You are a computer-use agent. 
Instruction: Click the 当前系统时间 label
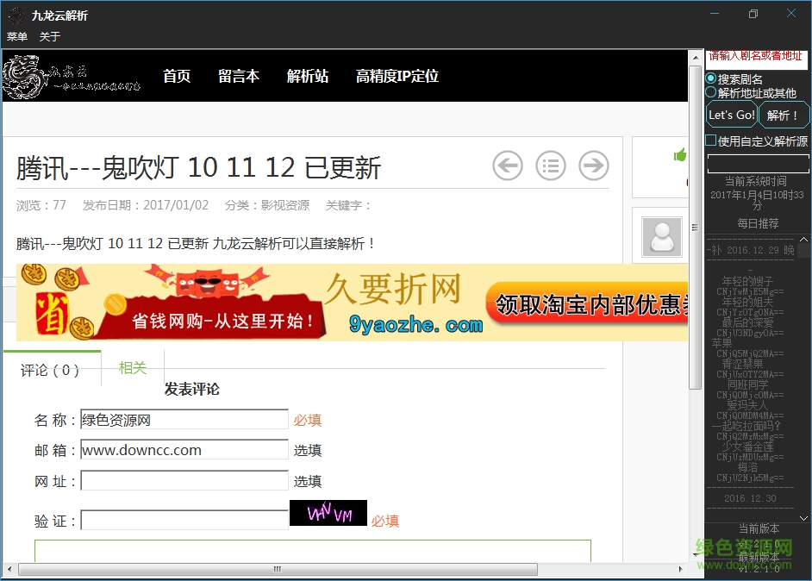point(756,181)
